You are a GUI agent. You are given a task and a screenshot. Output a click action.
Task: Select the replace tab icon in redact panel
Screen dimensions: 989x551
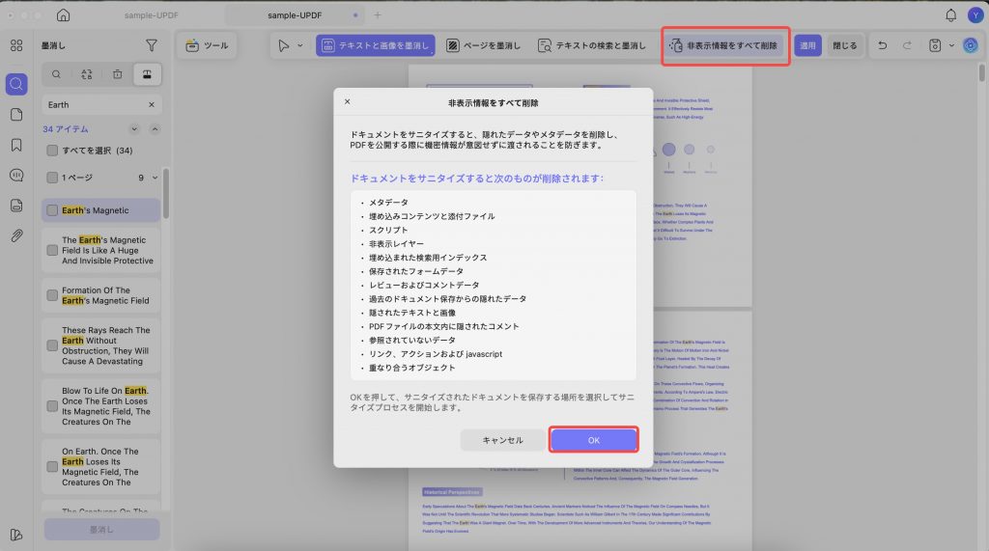(87, 74)
